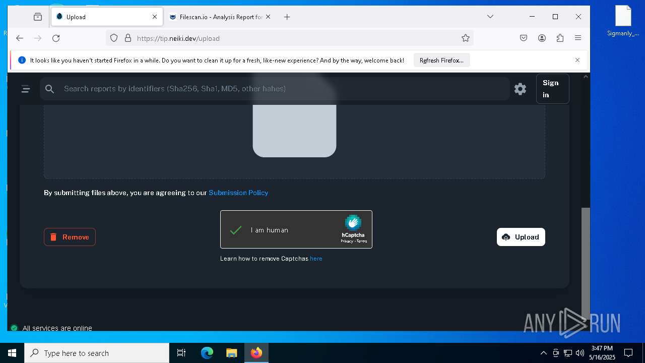Show hidden tray icons chevron
Viewport: 645px width, 363px height.
pyautogui.click(x=543, y=353)
